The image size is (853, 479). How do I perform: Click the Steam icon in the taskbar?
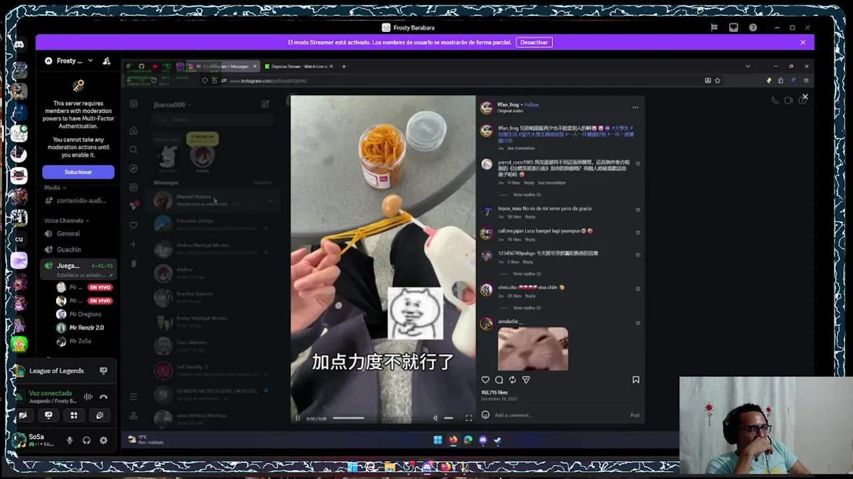[498, 440]
